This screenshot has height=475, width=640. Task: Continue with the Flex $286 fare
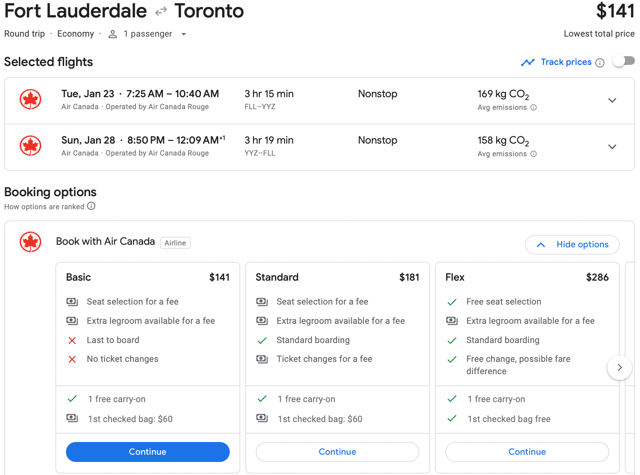pyautogui.click(x=527, y=452)
